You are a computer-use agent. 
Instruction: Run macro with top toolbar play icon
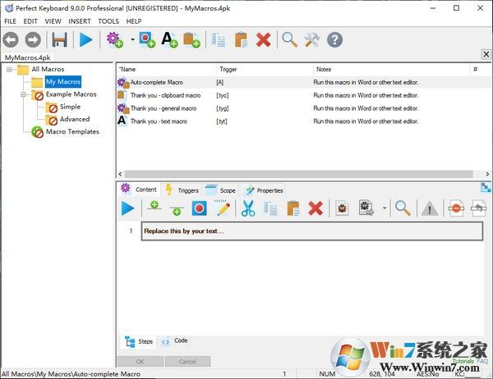tap(86, 39)
